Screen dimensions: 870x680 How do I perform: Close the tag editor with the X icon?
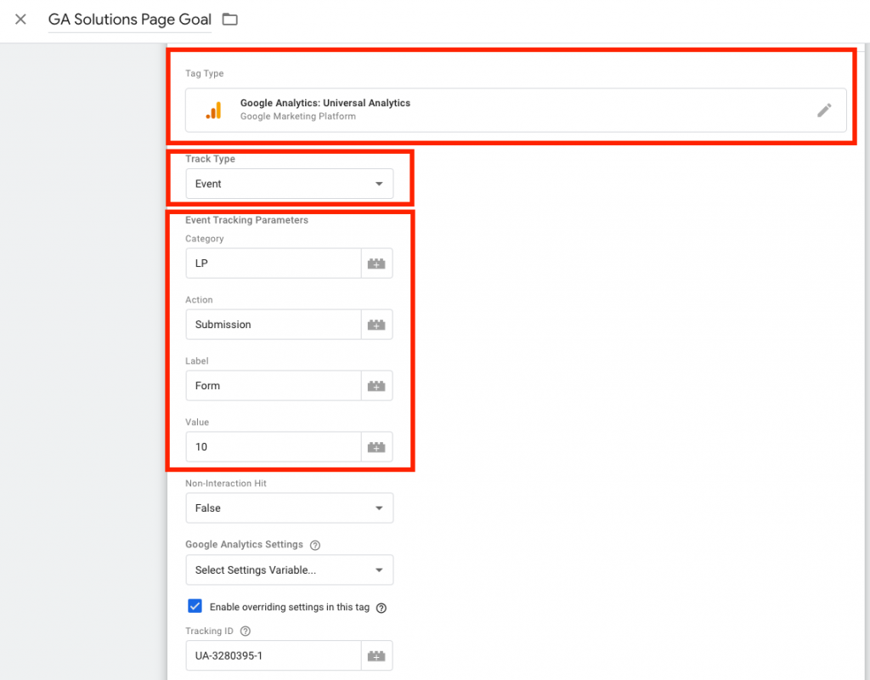[20, 20]
